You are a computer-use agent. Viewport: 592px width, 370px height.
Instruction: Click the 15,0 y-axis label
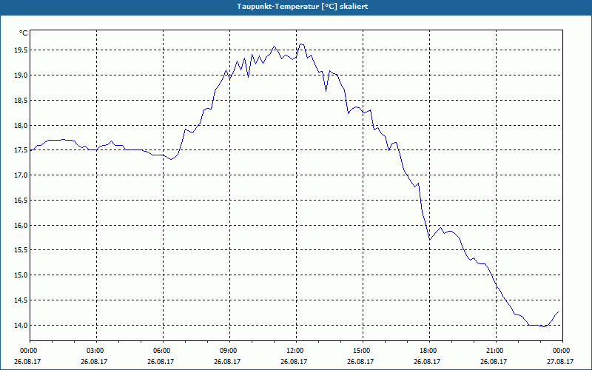point(21,275)
